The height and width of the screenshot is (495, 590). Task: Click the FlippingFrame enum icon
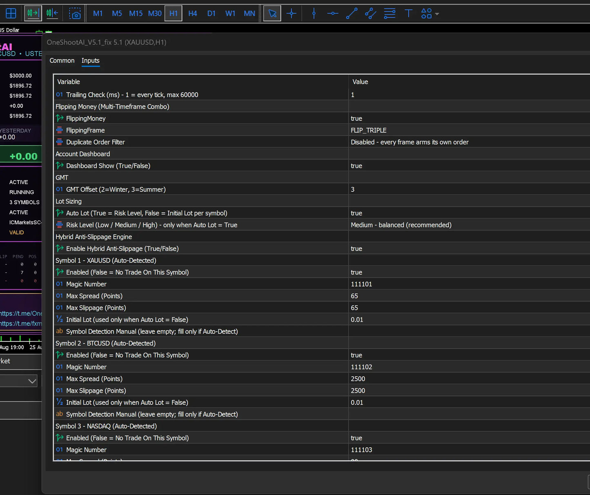click(x=60, y=130)
